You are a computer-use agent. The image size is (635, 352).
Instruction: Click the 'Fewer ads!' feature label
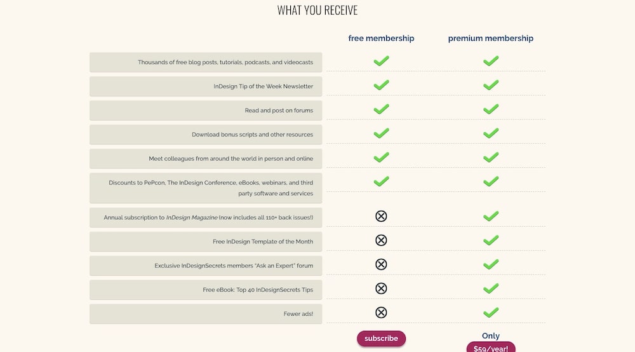[x=298, y=314]
